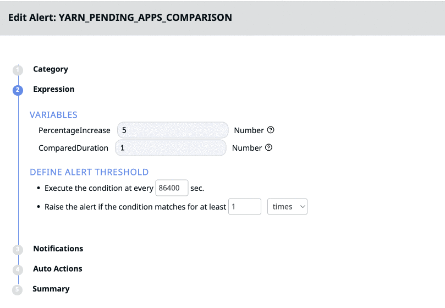Screen dimensions: 445x308
Task: Focus the PercentageIncrease value field
Action: point(173,130)
